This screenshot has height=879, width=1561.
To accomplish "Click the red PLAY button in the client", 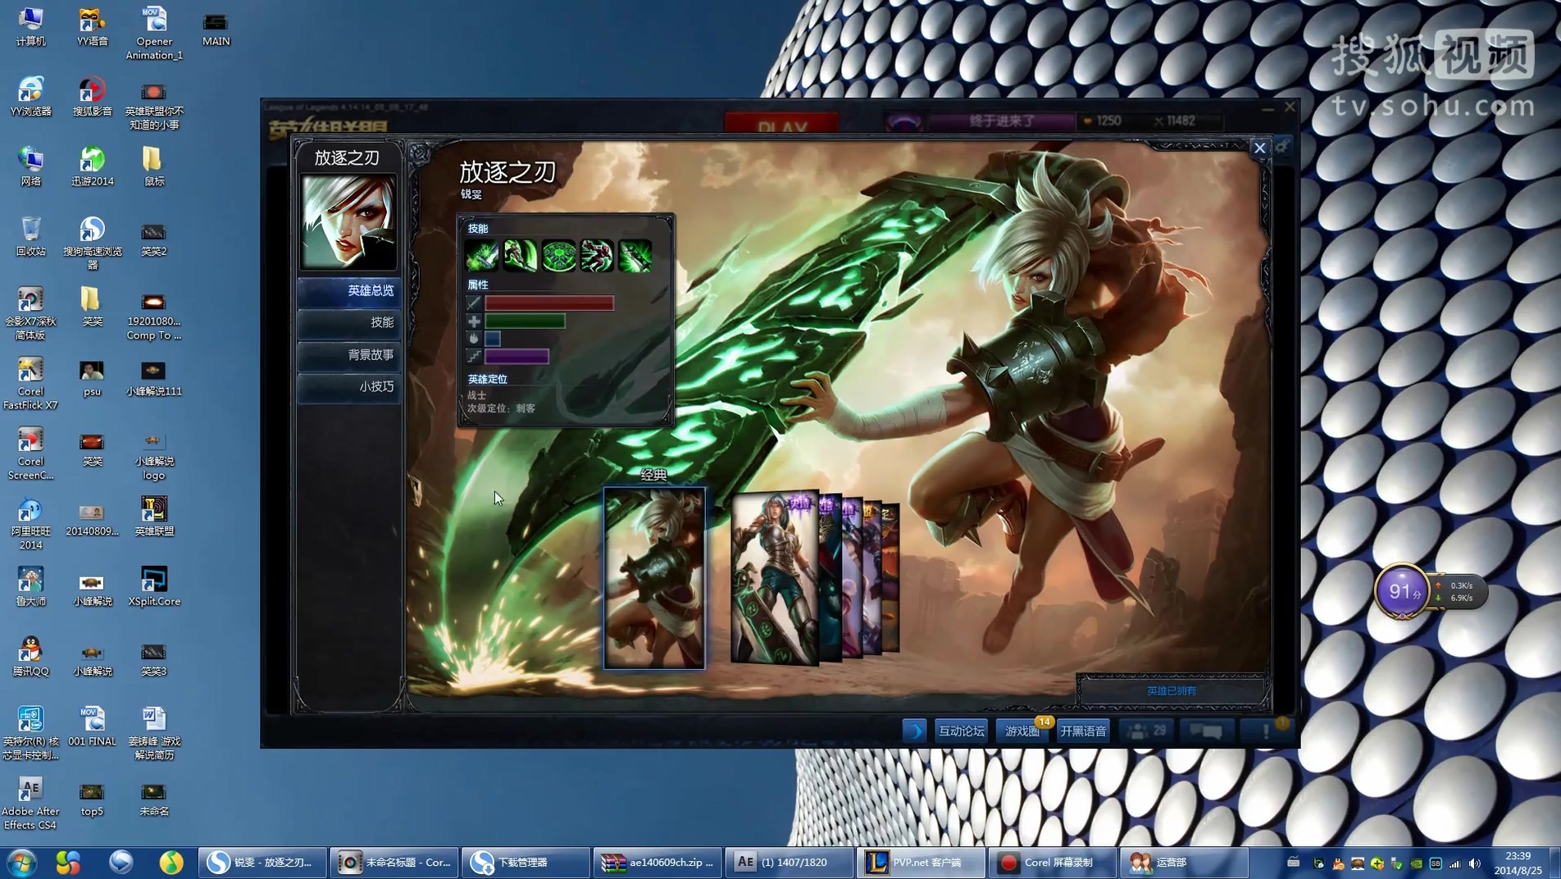I will (x=782, y=125).
